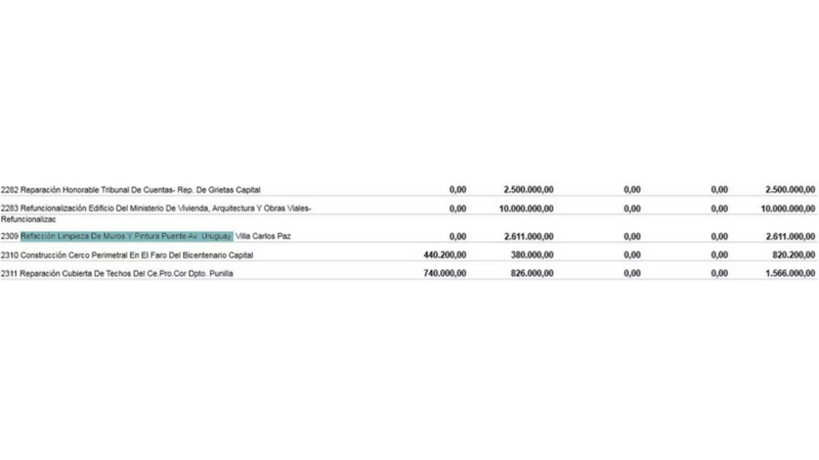Click the rightmost 2.500.000,00 total in row 2282

click(790, 190)
